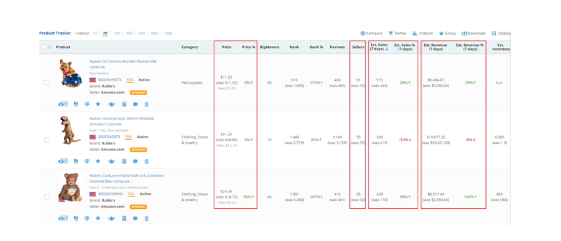This screenshot has width=561, height=241.
Task: Click the calculator icon under the Wonder Woman costume
Action: (x=124, y=104)
